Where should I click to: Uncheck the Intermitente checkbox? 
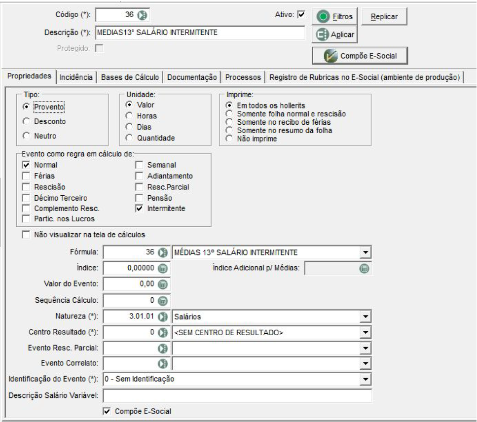pos(139,209)
